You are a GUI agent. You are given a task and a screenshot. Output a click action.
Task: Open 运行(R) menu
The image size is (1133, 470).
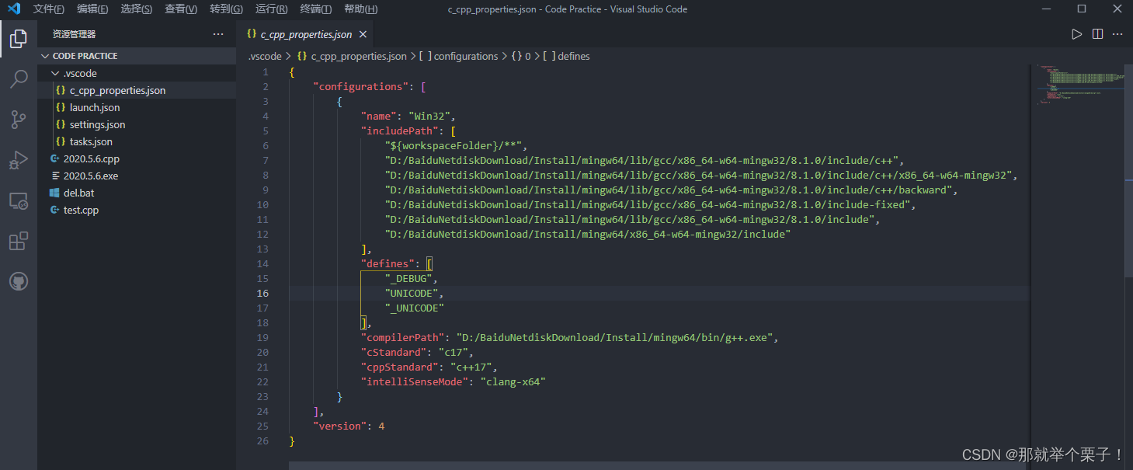(x=271, y=9)
